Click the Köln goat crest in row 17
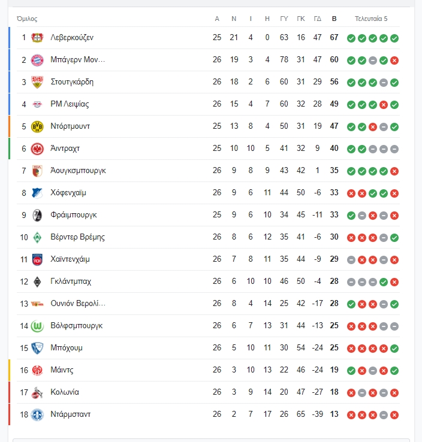422x442 pixels. pyautogui.click(x=37, y=392)
